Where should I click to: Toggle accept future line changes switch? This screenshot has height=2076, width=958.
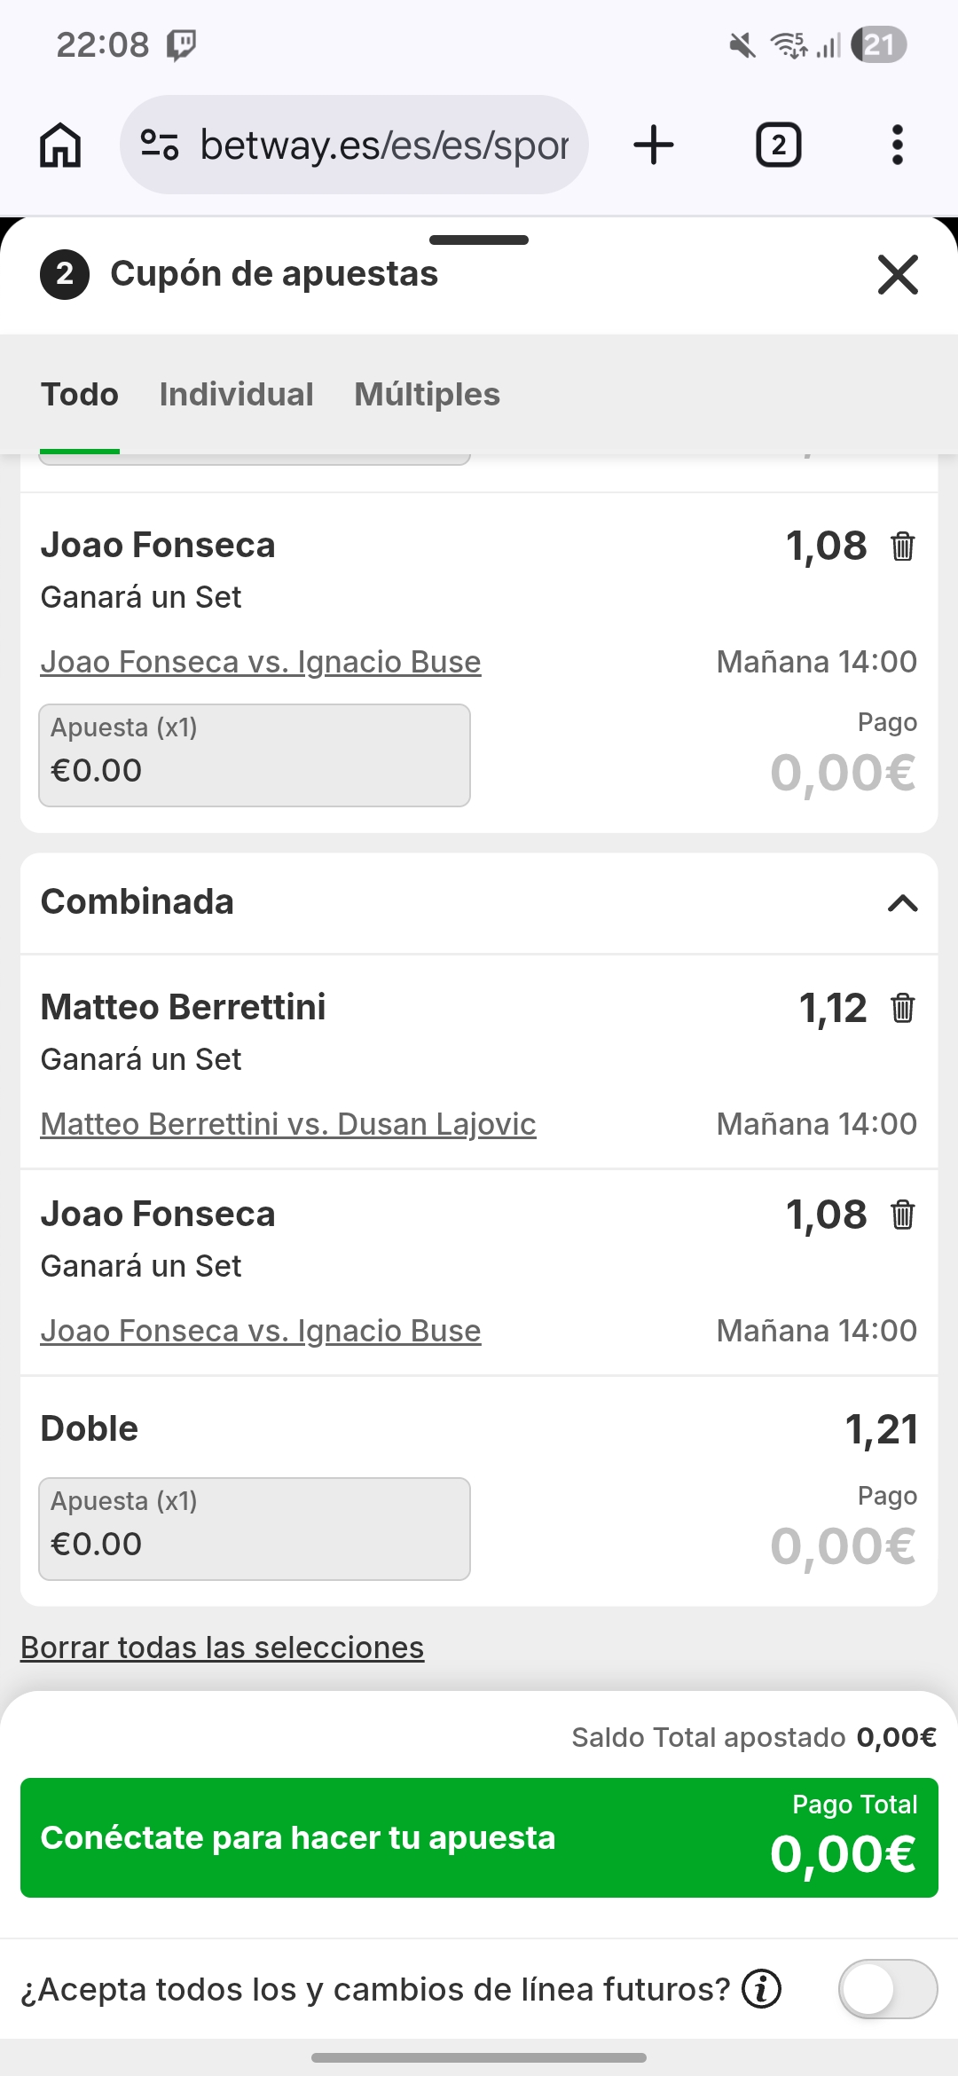[887, 1988]
